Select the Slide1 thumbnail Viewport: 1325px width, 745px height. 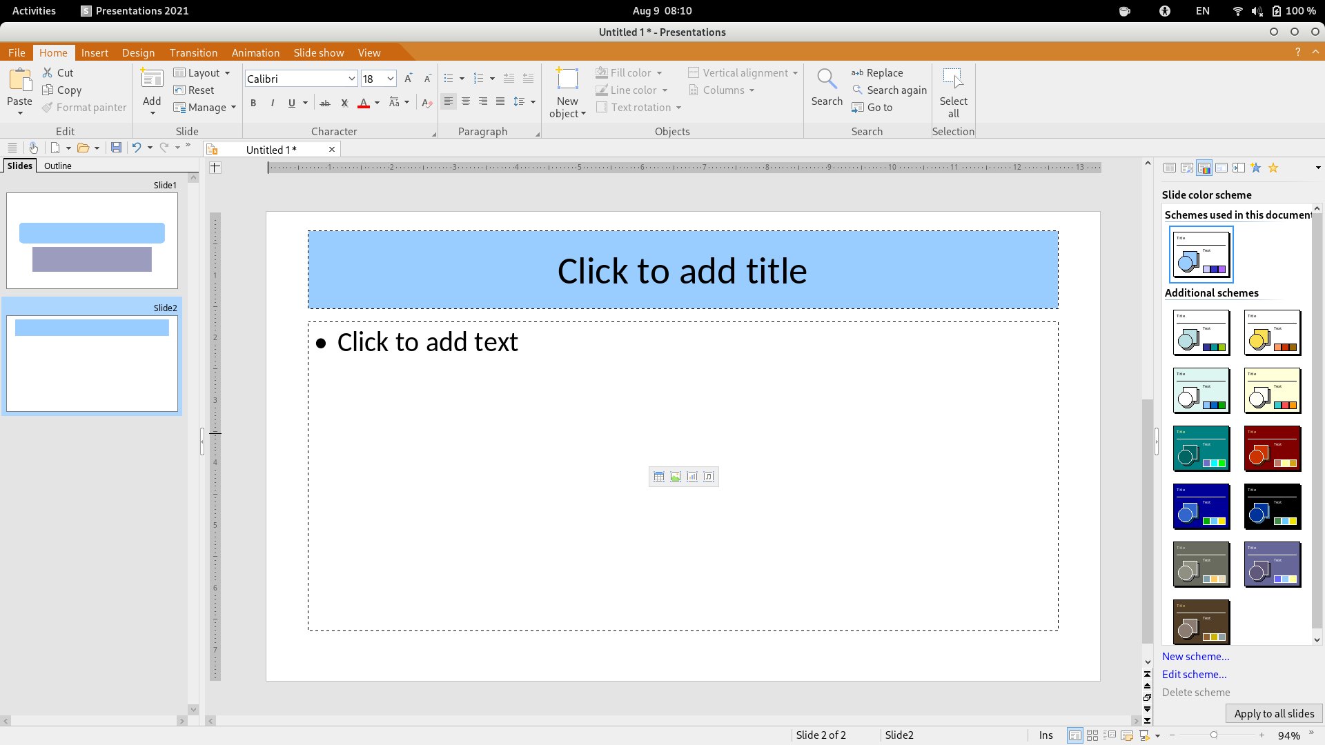[92, 240]
